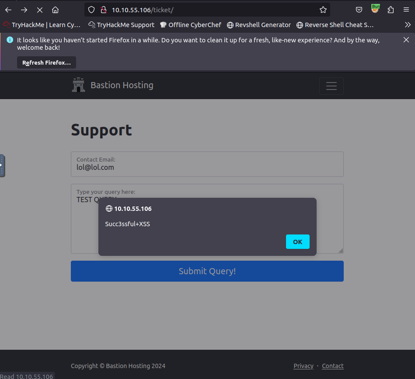Image resolution: width=415 pixels, height=379 pixels.
Task: Toggle the Bastion Hosting navbar hamburger
Action: (331, 86)
